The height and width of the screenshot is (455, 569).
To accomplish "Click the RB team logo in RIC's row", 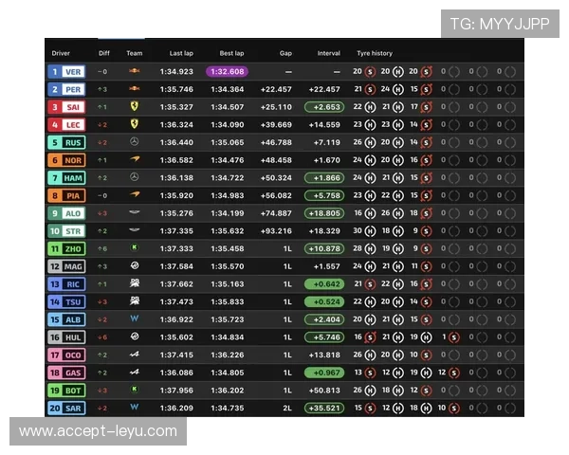I will click(x=135, y=283).
